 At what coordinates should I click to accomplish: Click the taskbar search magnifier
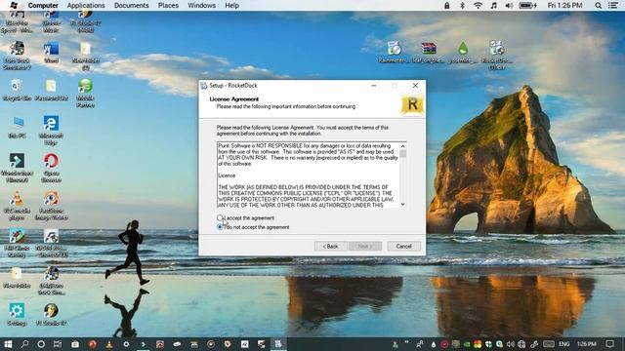[x=24, y=344]
